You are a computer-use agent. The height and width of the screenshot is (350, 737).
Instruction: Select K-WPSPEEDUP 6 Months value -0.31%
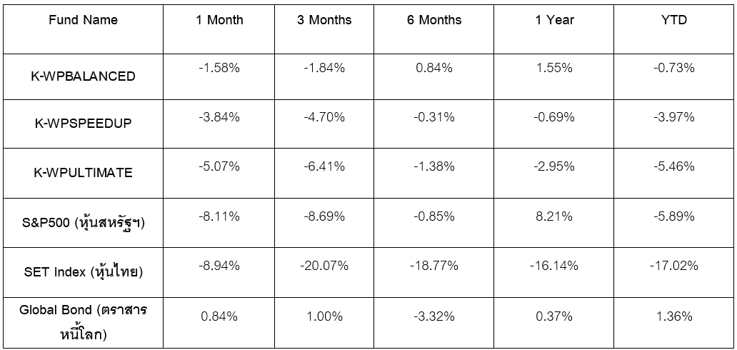pos(434,117)
